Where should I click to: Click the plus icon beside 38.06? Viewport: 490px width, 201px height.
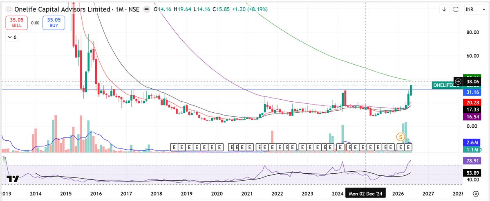click(x=458, y=81)
